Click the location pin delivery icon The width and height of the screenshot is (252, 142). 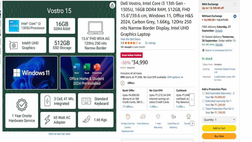pyautogui.click(x=203, y=50)
